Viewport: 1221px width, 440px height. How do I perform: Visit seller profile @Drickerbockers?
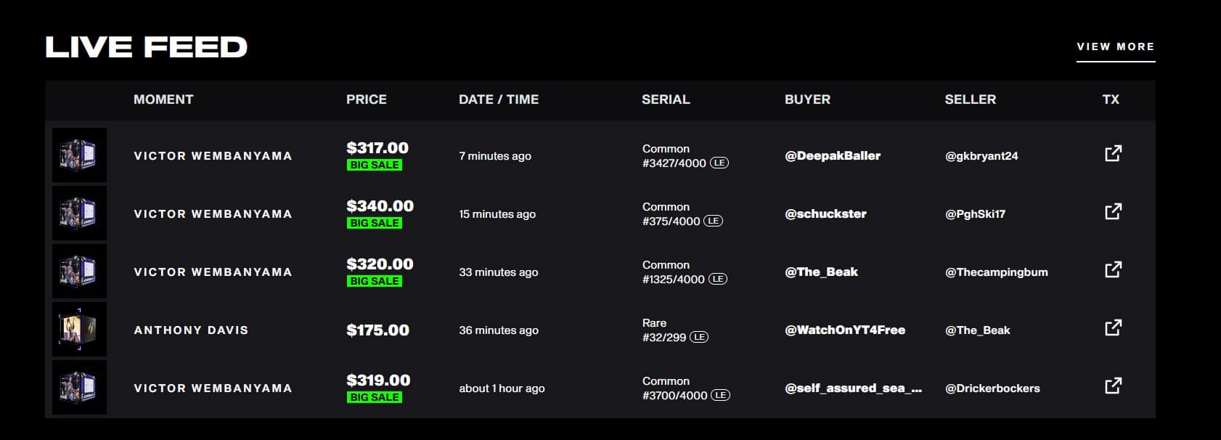[x=992, y=388]
